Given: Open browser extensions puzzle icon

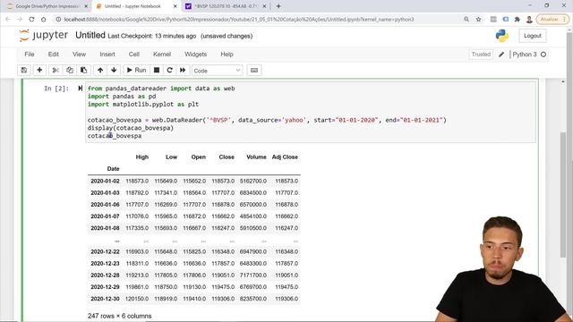Looking at the screenshot, I should click(x=517, y=20).
